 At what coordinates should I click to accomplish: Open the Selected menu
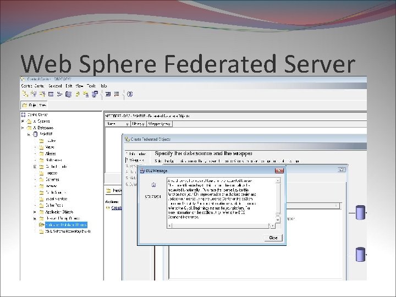pyautogui.click(x=55, y=86)
